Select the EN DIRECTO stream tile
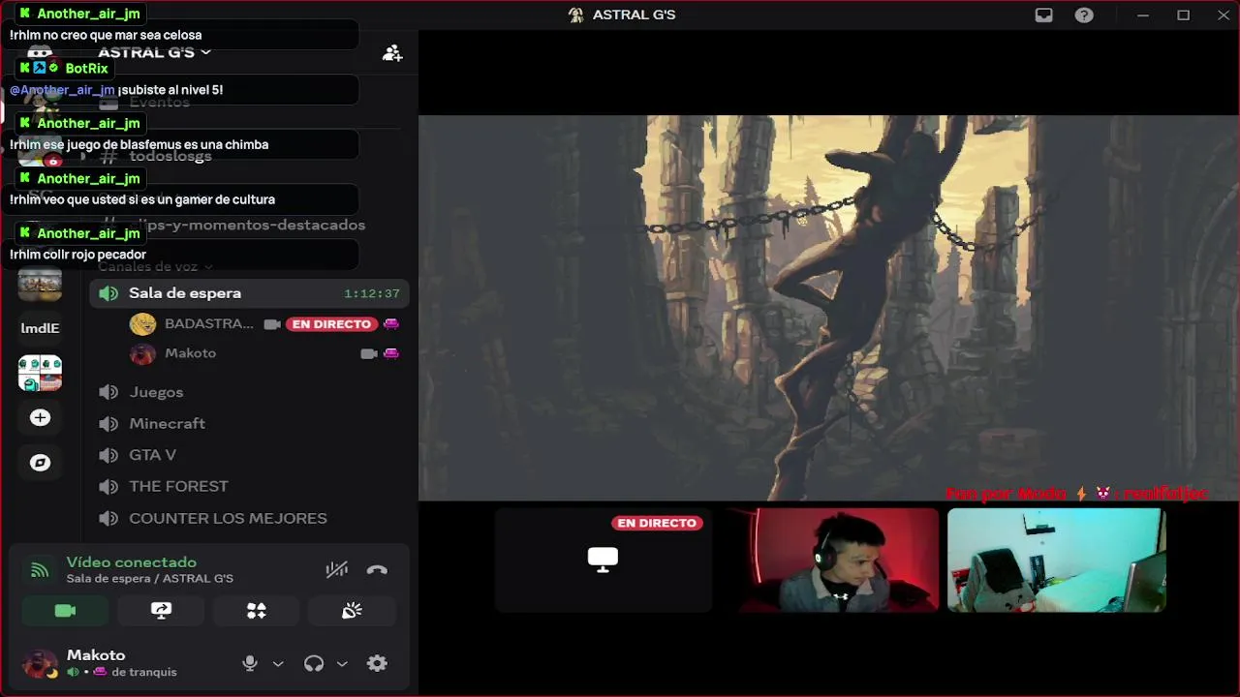The image size is (1240, 697). (x=603, y=560)
